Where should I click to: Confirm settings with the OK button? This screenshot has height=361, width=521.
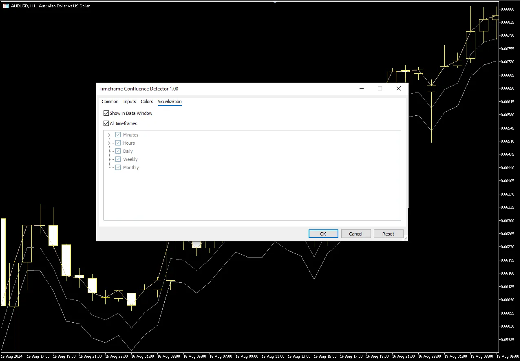(x=323, y=234)
